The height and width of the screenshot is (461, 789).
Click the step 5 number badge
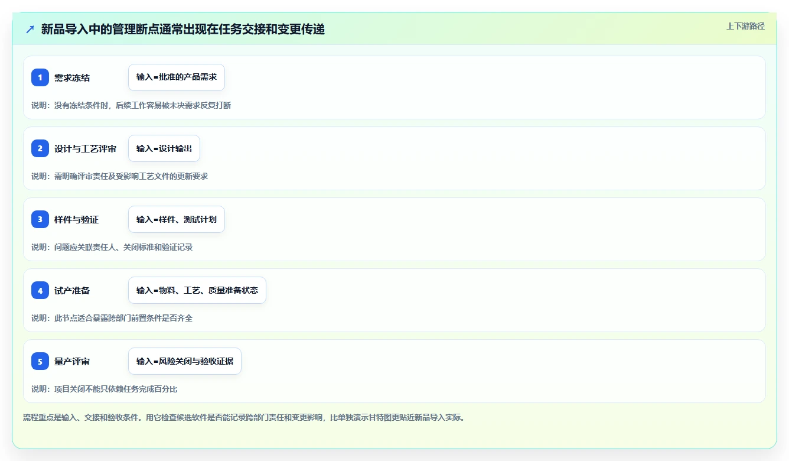click(x=40, y=361)
